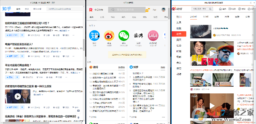Click downvote arrow next to 赞同 2983
Viewport: 256px width, 124px height.
[22, 107]
